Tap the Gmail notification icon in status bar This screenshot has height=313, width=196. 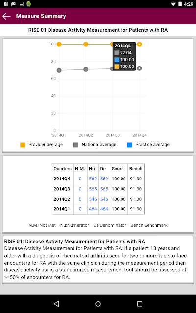14,4
